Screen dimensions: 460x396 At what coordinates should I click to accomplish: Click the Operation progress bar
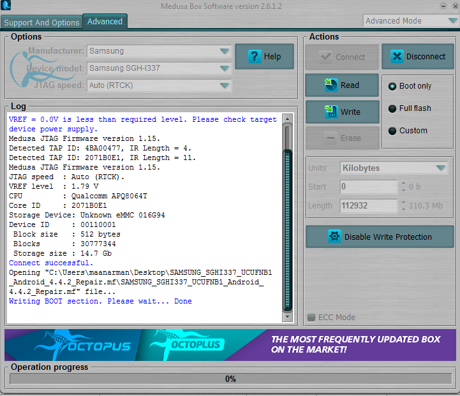point(230,379)
